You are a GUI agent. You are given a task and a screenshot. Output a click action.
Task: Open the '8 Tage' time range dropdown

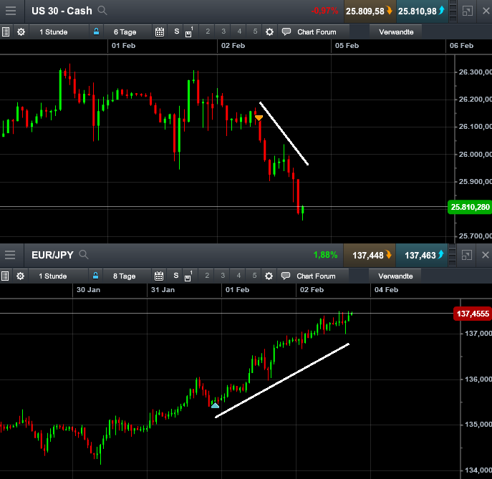[x=124, y=276]
